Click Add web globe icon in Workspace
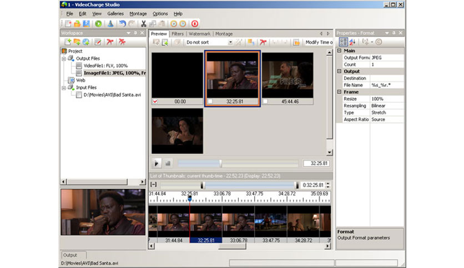Image resolution: width=464 pixels, height=268 pixels. (x=86, y=42)
